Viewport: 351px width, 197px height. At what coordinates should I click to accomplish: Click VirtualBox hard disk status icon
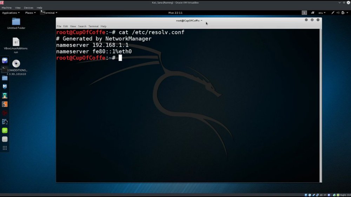306,195
